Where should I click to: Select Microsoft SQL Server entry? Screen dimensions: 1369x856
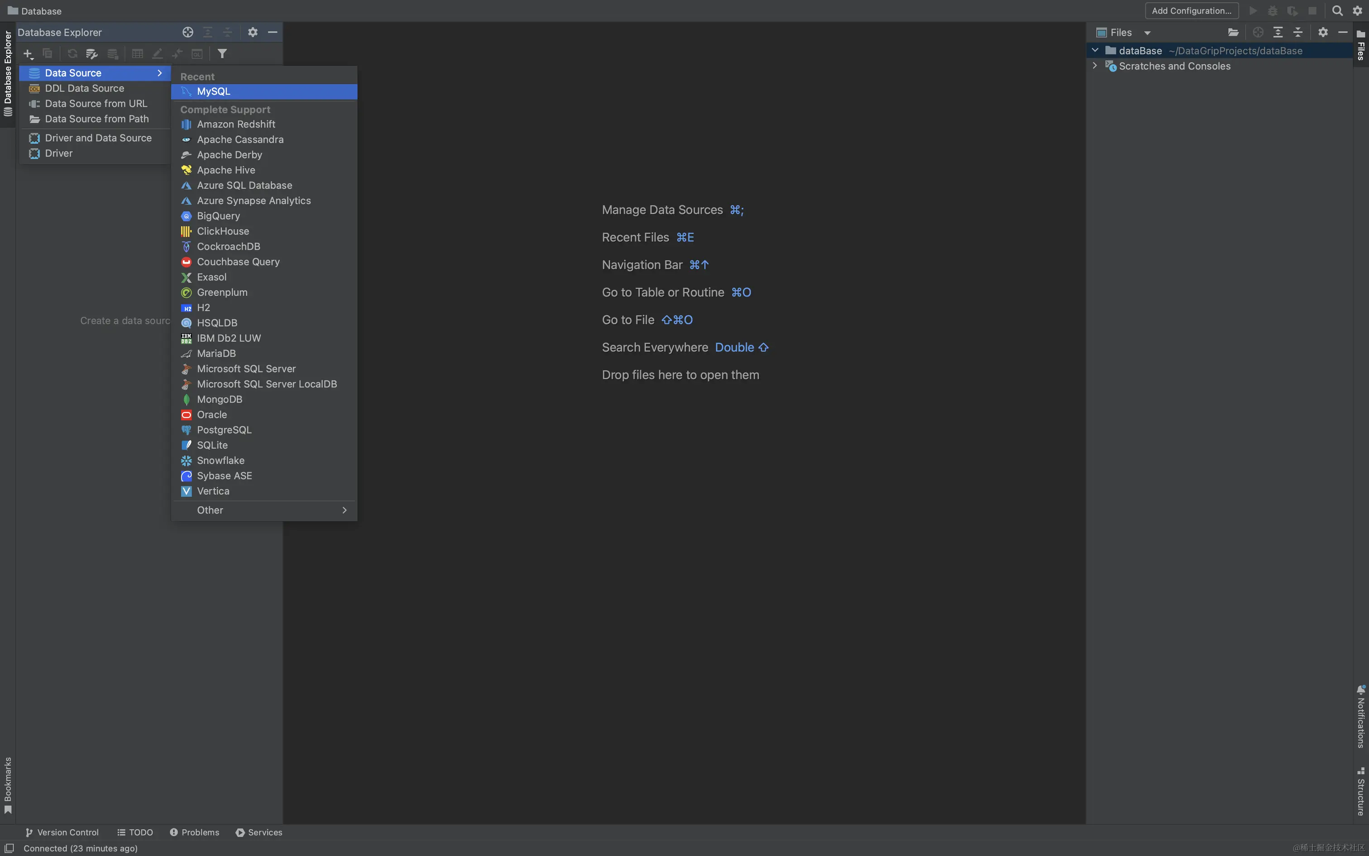264,369
